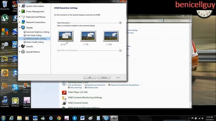Image resolution: width=216 pixels, height=121 pixels.
Task: Click the Special Buttons icon
Action: click(23, 52)
